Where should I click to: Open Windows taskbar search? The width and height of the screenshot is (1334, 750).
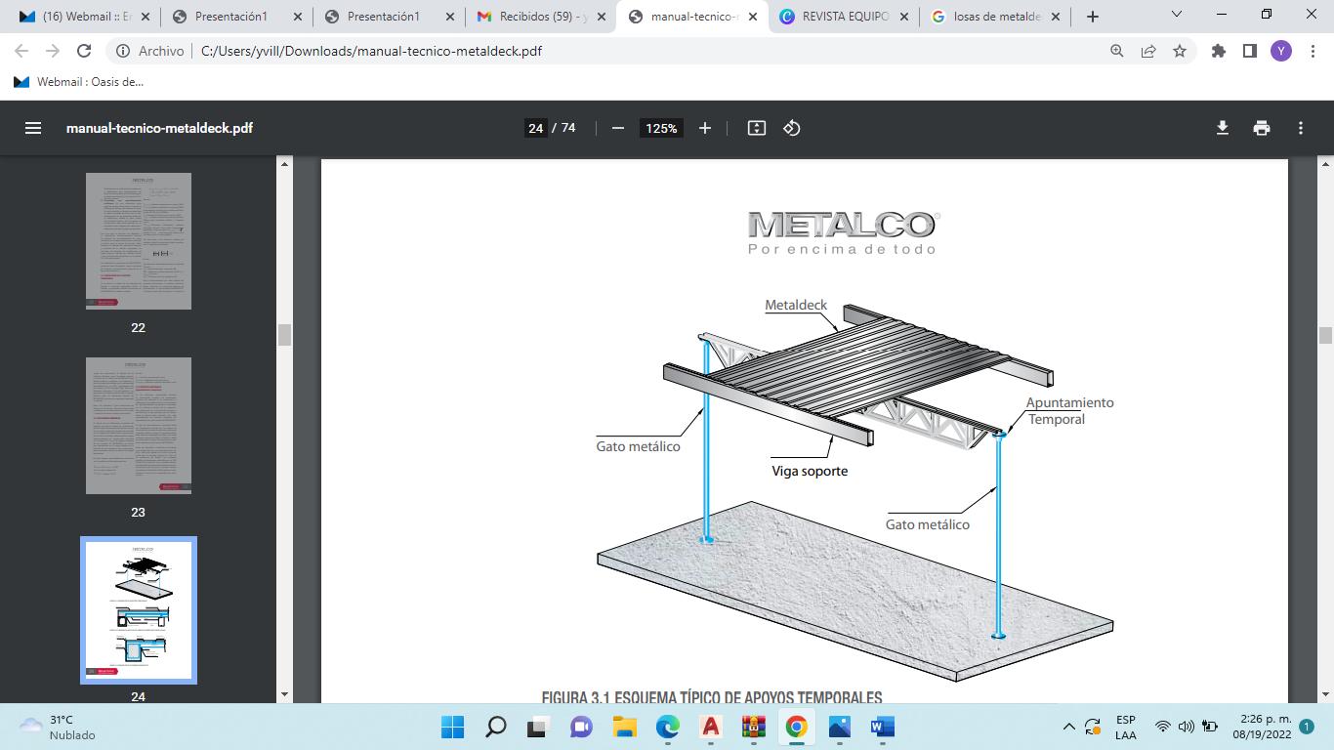click(496, 727)
